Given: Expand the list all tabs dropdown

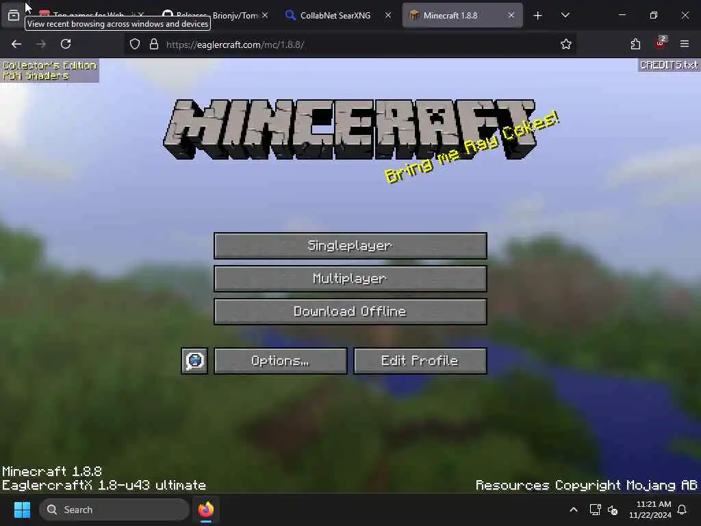Looking at the screenshot, I should [565, 16].
